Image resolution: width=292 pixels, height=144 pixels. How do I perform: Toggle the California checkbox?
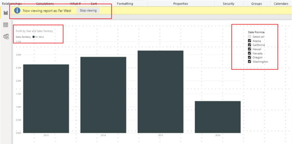[249, 45]
